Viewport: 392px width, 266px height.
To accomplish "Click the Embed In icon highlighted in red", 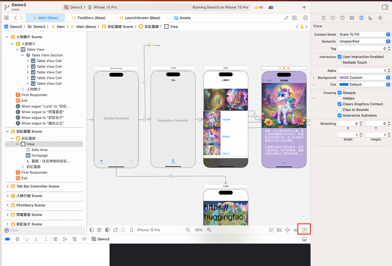I will click(304, 229).
